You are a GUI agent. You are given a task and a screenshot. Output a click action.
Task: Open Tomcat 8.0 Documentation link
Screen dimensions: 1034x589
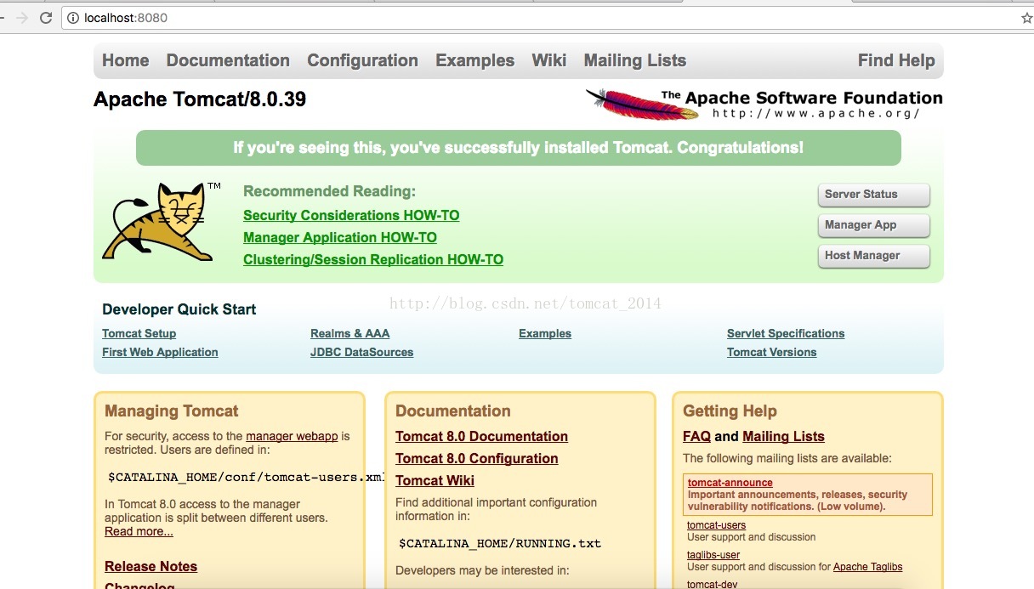[481, 437]
